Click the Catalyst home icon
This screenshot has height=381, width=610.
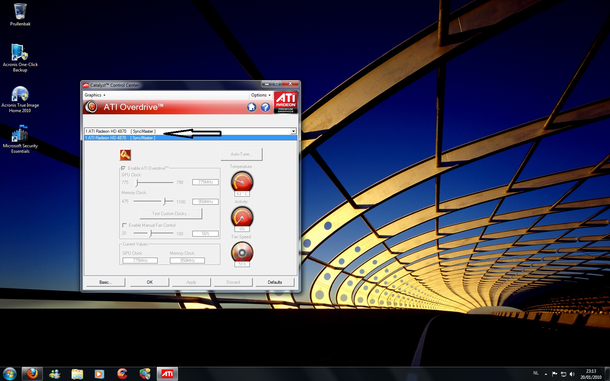coord(252,107)
